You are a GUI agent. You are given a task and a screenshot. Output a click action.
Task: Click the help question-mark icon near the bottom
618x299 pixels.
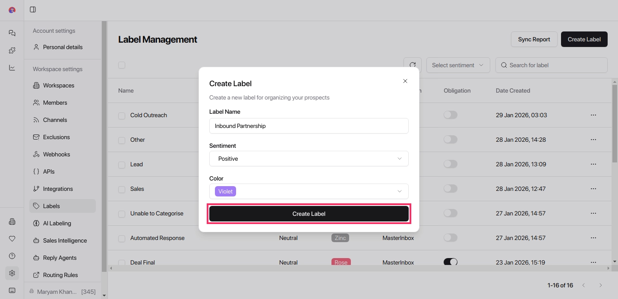coord(12,256)
